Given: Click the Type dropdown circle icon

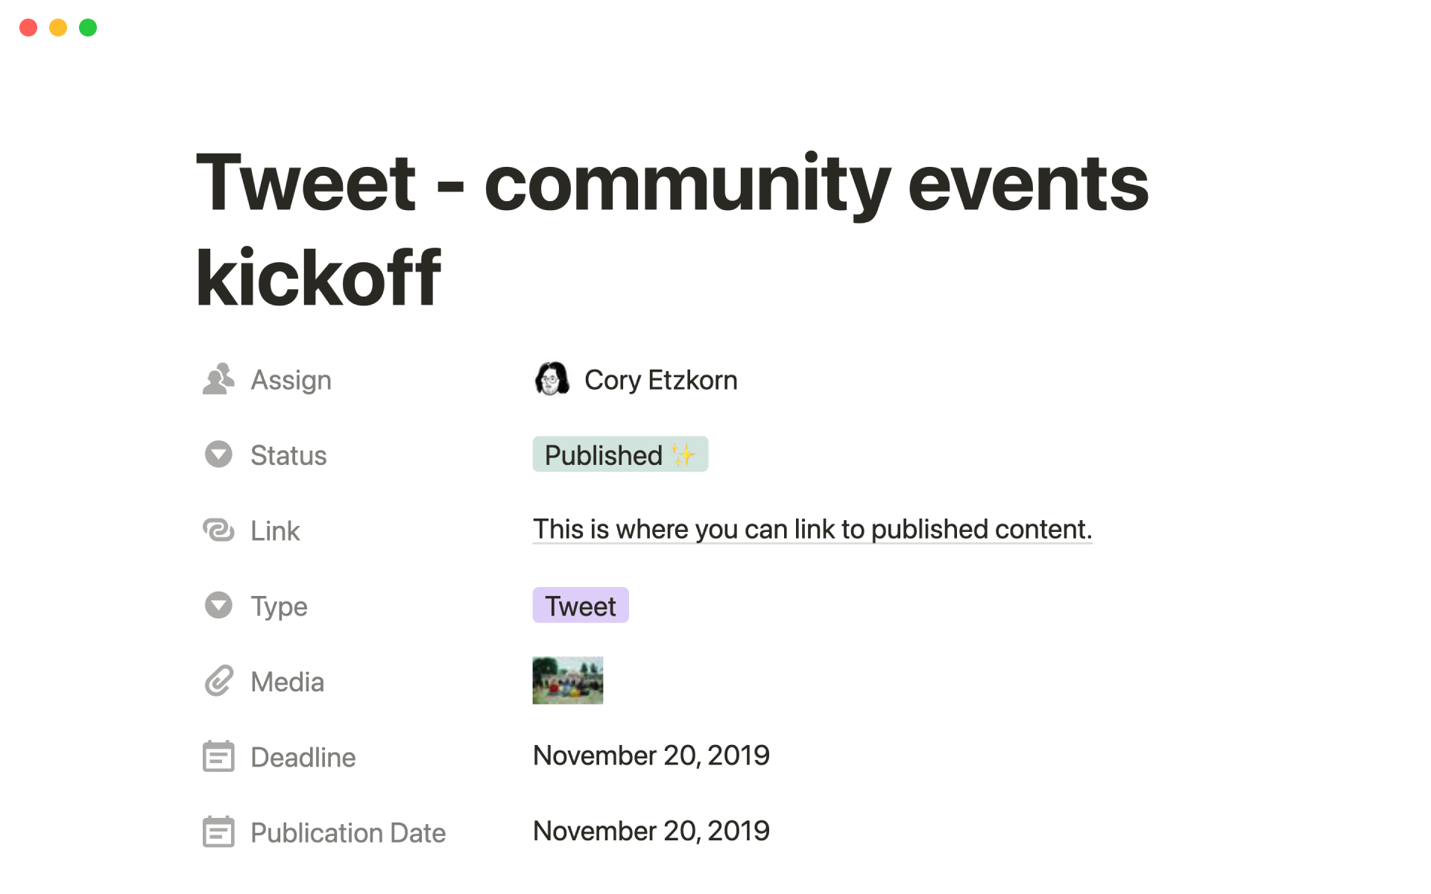Looking at the screenshot, I should 218,606.
